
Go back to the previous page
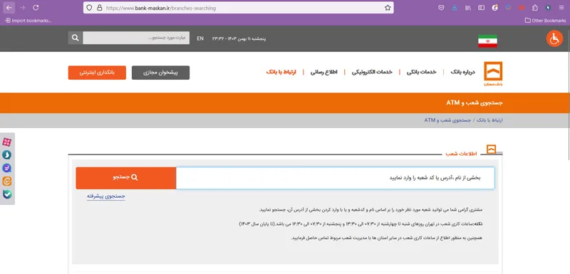tap(9, 8)
